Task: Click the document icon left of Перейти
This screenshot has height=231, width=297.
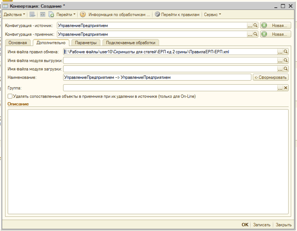Action: [51, 14]
